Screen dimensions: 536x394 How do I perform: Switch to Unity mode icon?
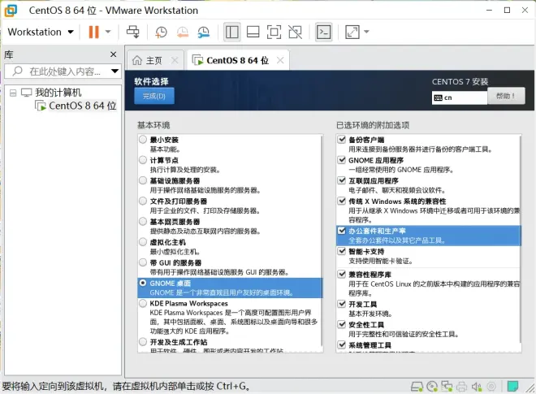click(x=296, y=32)
